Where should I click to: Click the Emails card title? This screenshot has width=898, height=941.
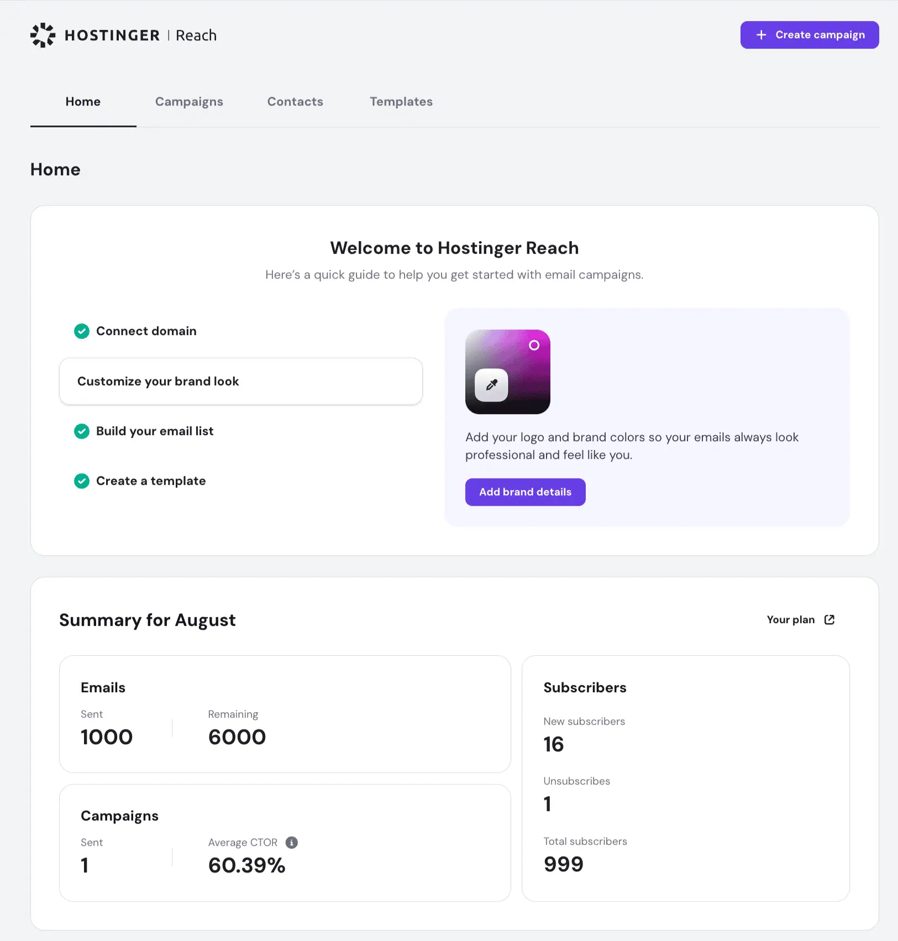[103, 688]
